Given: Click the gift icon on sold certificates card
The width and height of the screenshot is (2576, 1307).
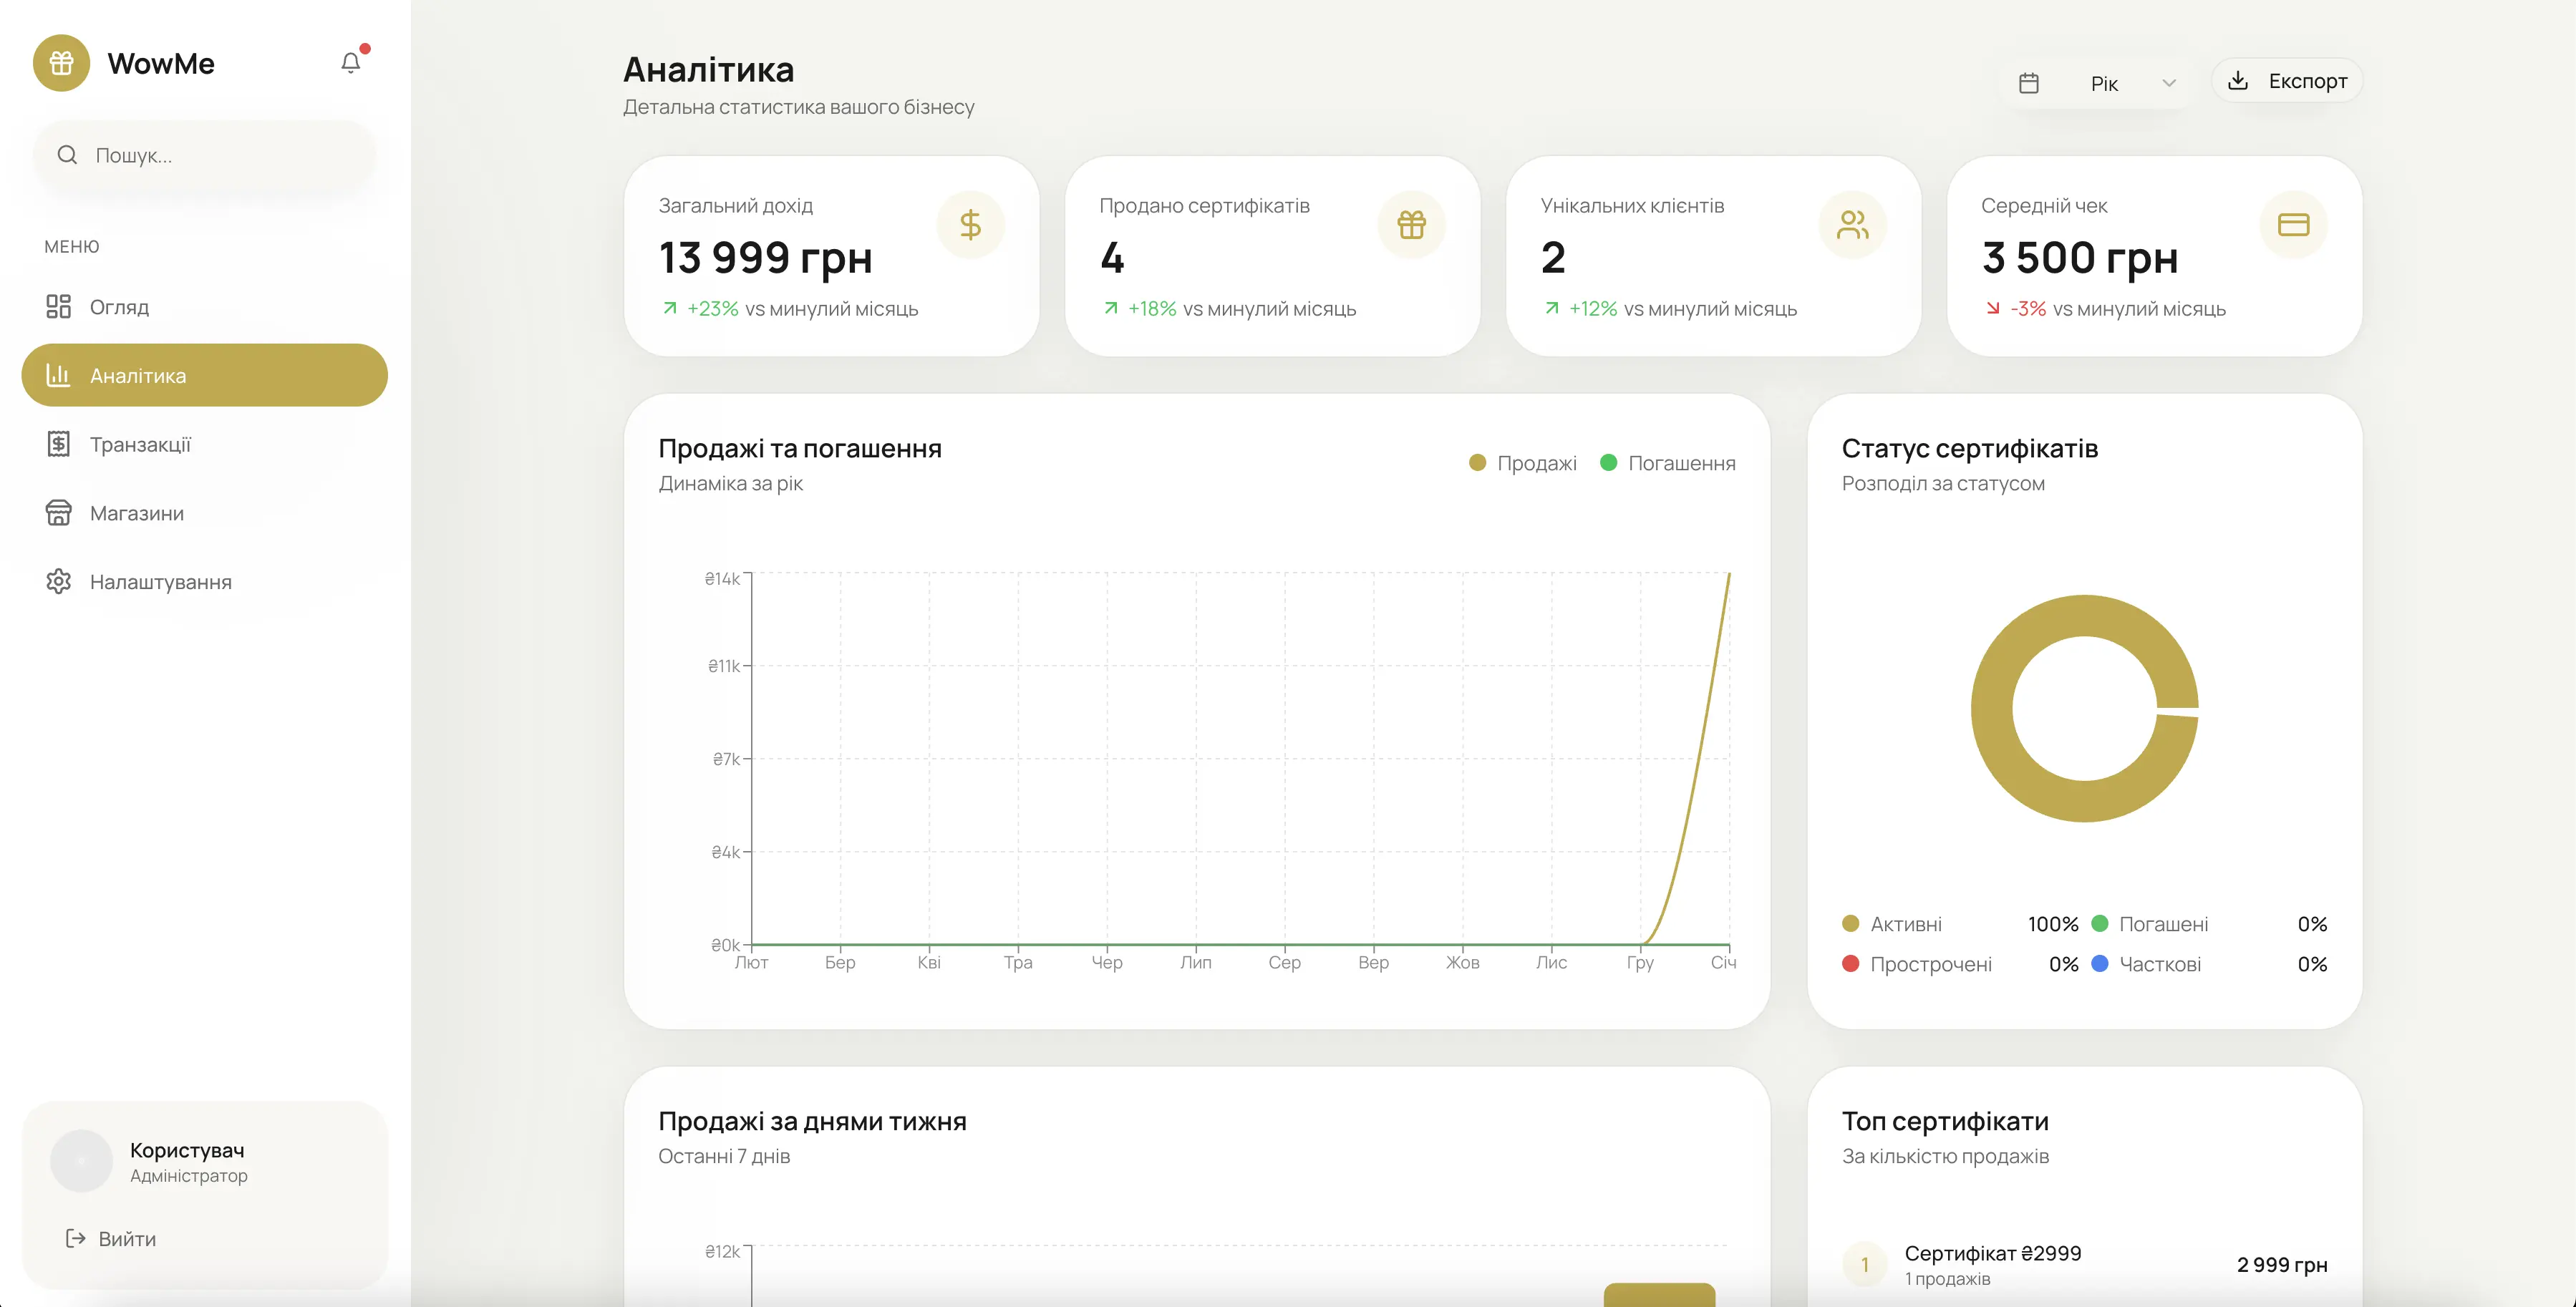Looking at the screenshot, I should point(1412,224).
